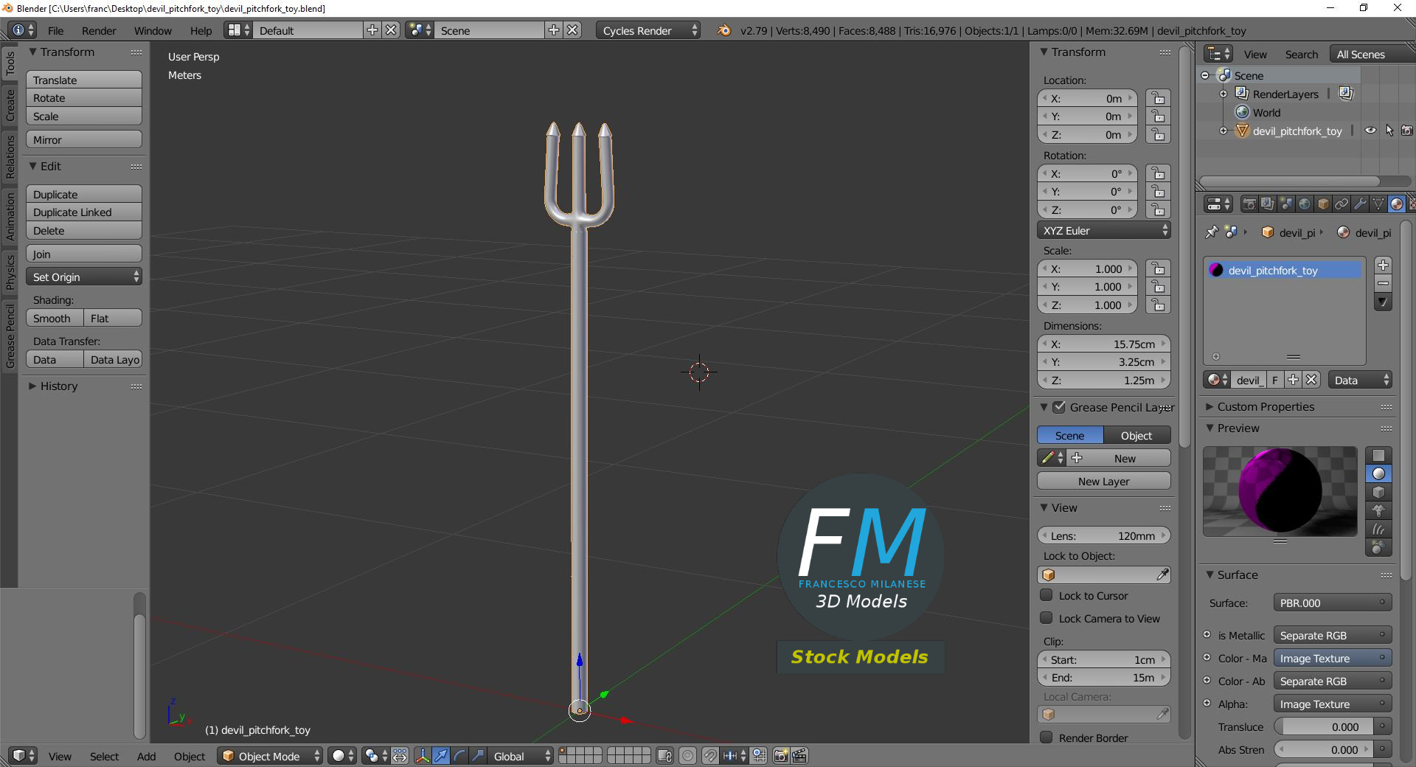
Task: Adjust the Transluce value slider
Action: tap(1327, 726)
